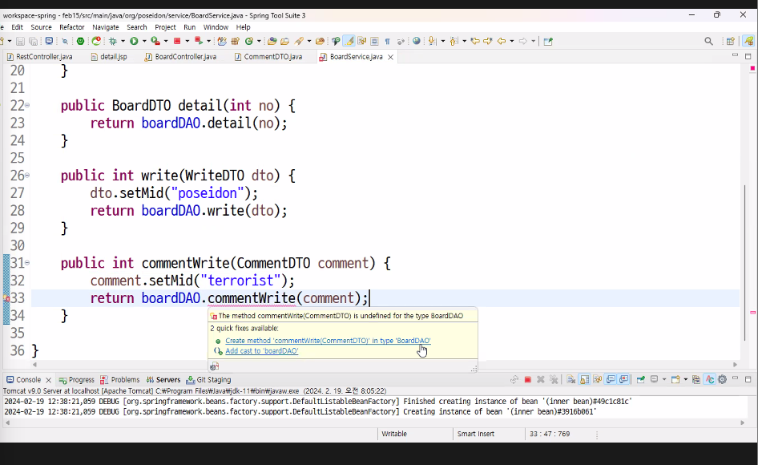Switch to the detail.jsp tab
The height and width of the screenshot is (465, 758).
109,57
